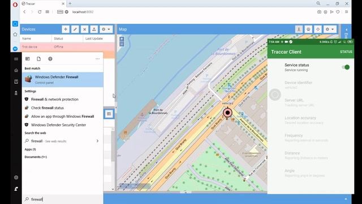
Task: Filter search by documents icon
Action: tap(39, 59)
